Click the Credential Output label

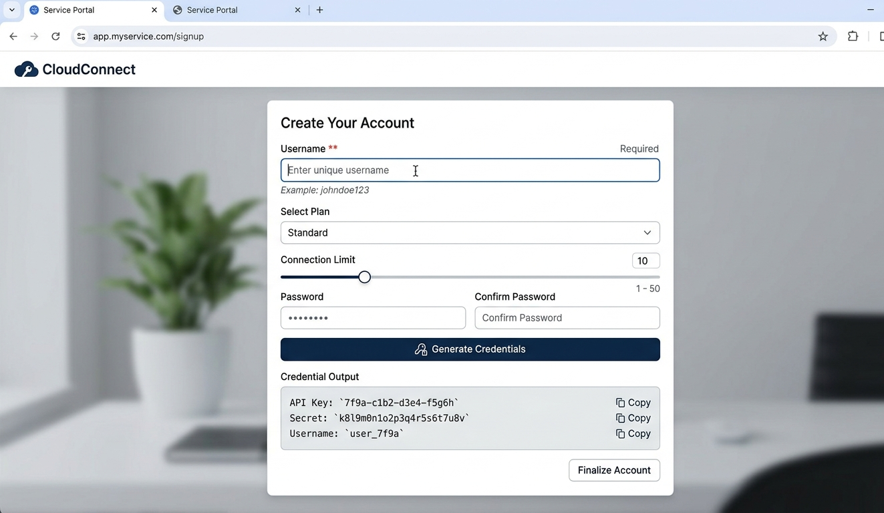tap(319, 377)
